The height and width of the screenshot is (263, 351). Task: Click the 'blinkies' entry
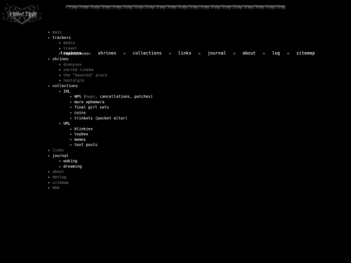click(83, 129)
